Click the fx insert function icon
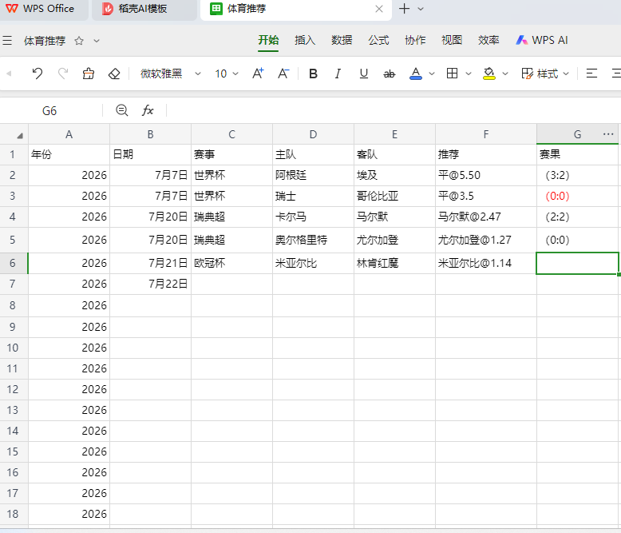The image size is (621, 533). coord(148,110)
